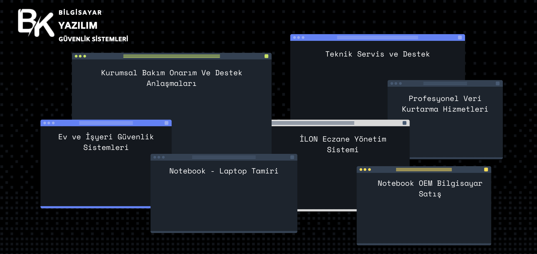Viewport: 537px width, 254px height.
Task: Click square icon in Laptop Tamiri window titlebar
Action: (292, 157)
